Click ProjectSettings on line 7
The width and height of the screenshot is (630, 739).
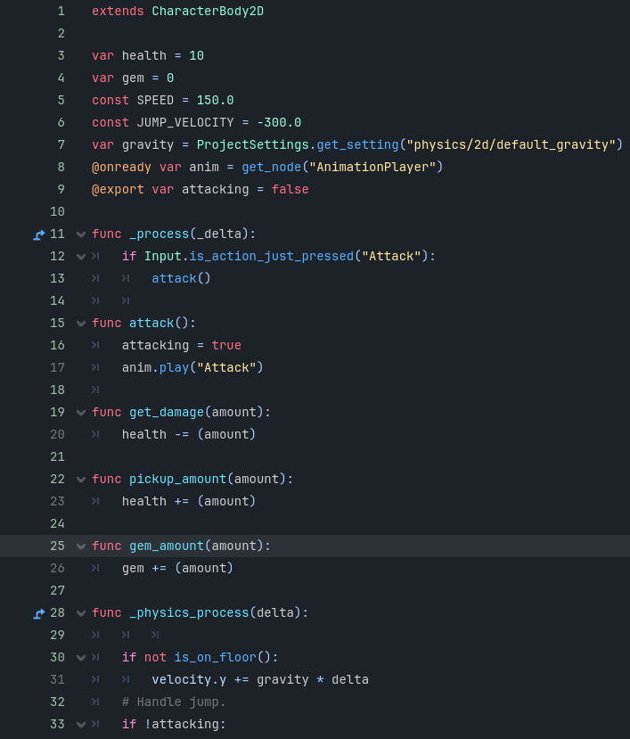[252, 144]
